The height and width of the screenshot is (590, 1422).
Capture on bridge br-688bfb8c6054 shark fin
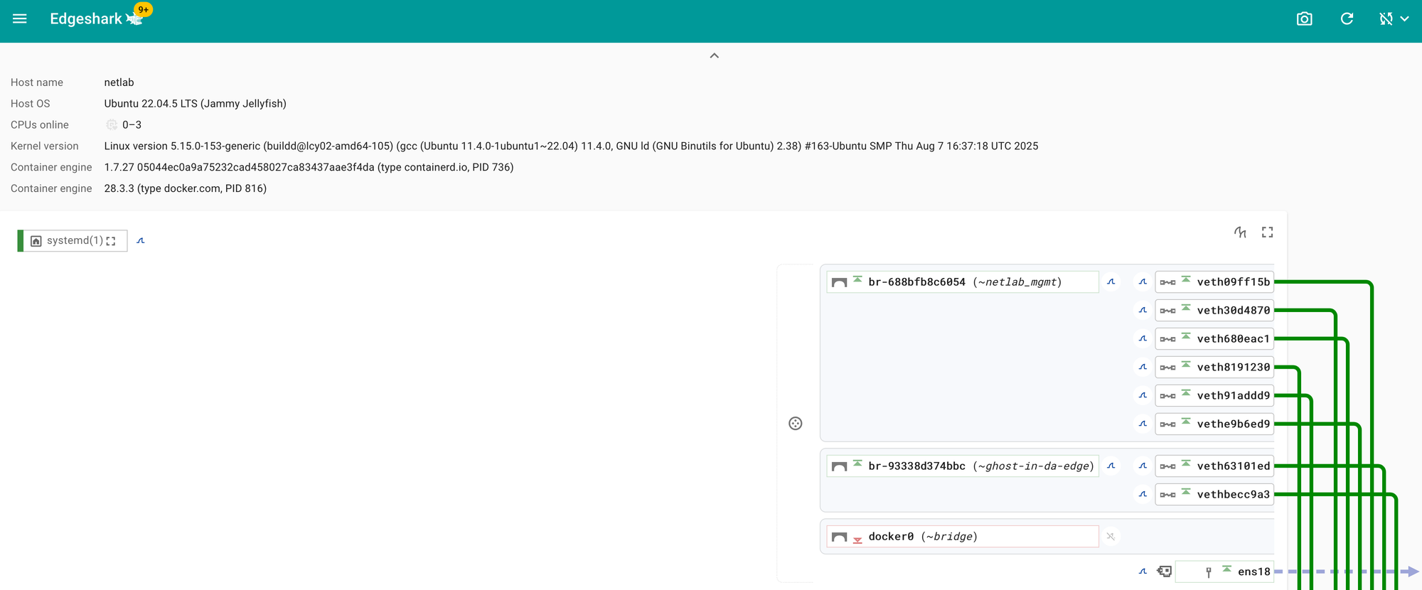click(1111, 282)
